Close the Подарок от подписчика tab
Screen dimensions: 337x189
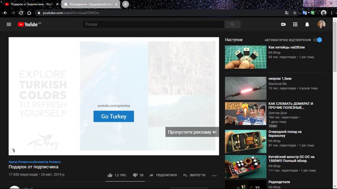pyautogui.click(x=57, y=4)
